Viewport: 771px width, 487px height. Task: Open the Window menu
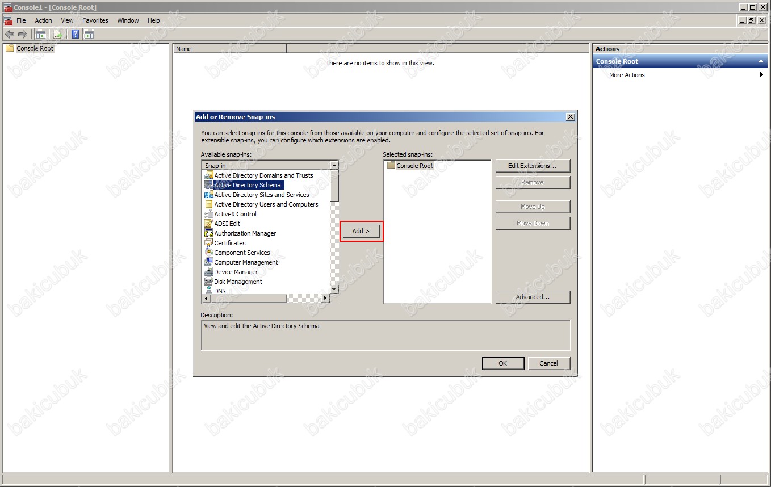coord(128,20)
